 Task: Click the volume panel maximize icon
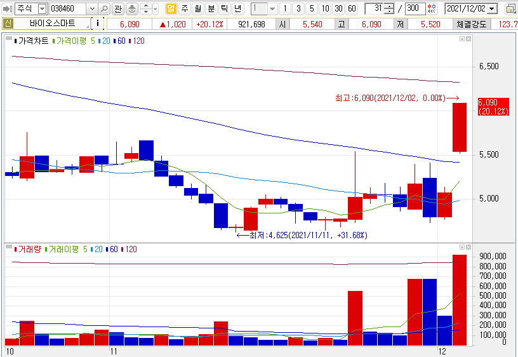click(x=462, y=247)
